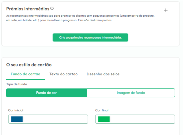
Task: Select the Fundo de cor background type
Action: [x=46, y=93]
